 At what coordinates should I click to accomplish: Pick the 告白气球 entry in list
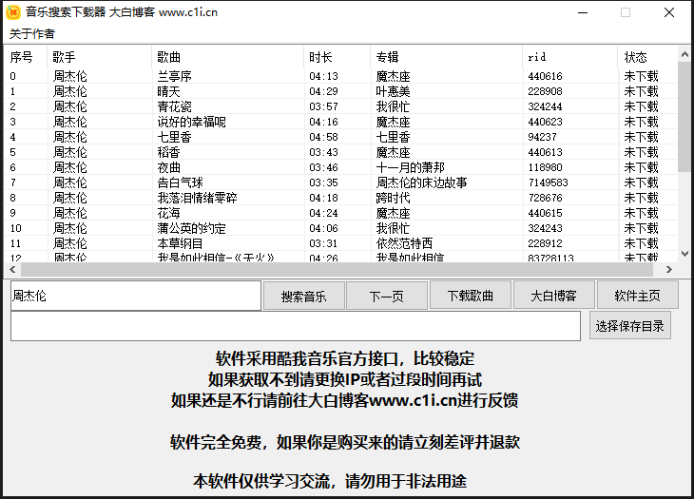(x=181, y=182)
